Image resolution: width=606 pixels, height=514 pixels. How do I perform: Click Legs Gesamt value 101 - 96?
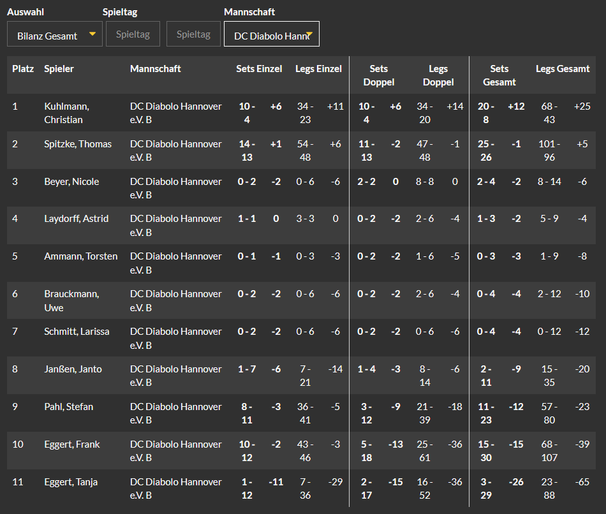pos(549,151)
